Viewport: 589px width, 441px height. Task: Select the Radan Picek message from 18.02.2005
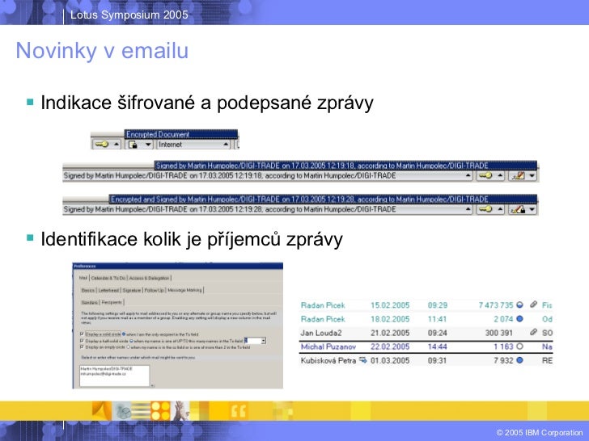[426, 319]
